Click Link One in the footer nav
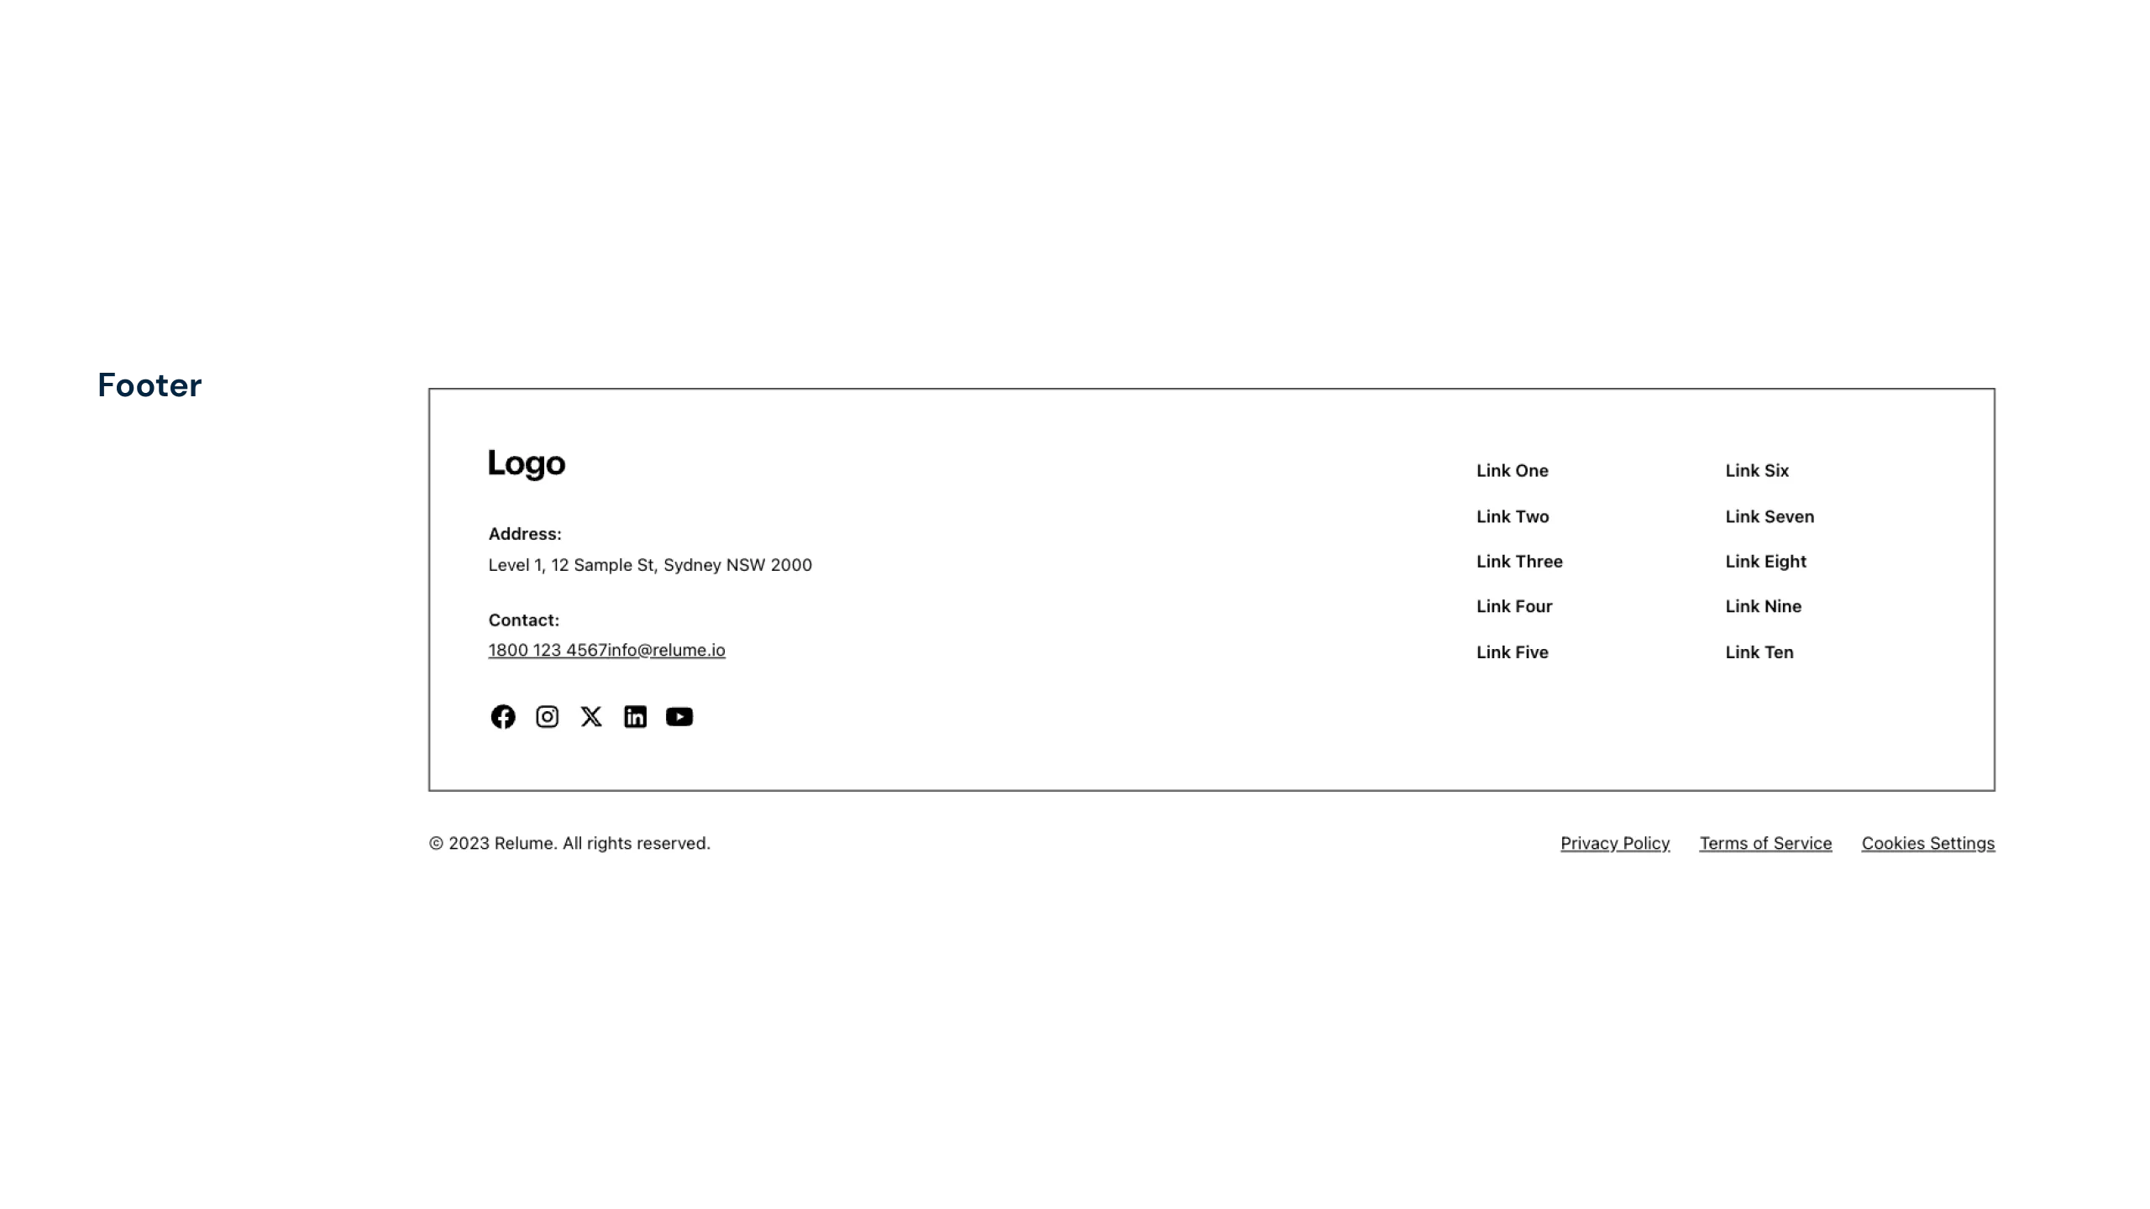Viewport: 2150px width, 1209px height. coord(1512,469)
